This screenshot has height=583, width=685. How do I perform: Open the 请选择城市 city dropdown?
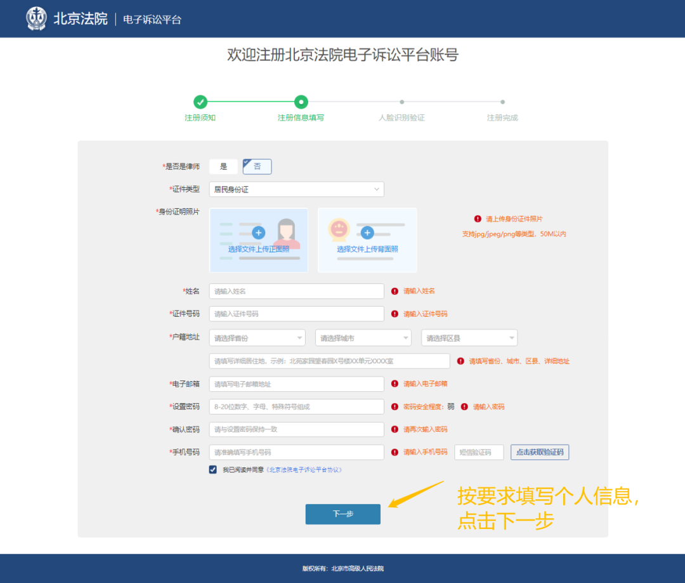point(363,338)
